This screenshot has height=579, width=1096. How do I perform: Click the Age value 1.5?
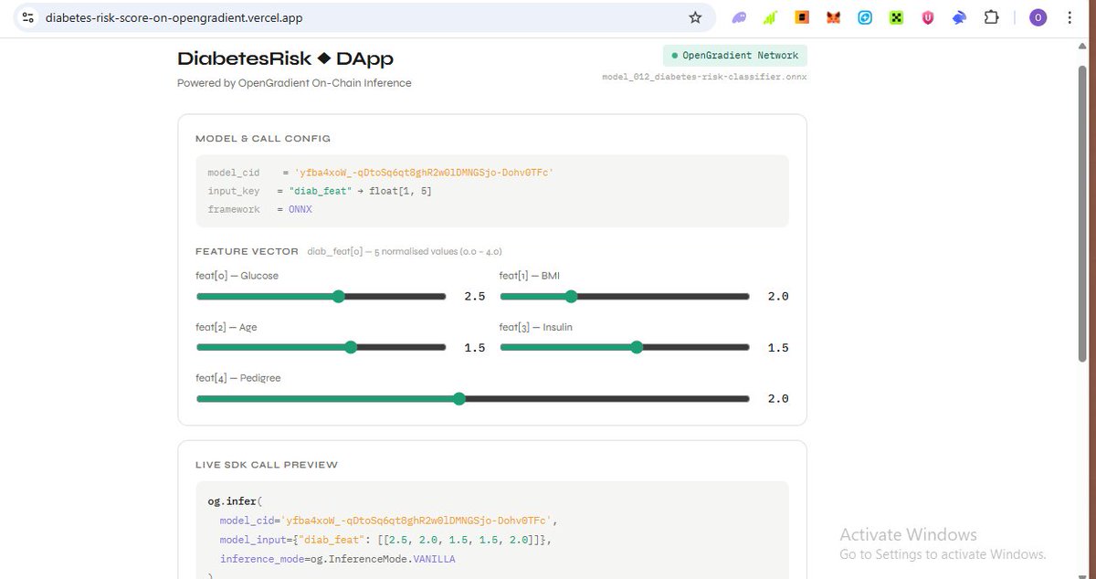[x=474, y=348]
